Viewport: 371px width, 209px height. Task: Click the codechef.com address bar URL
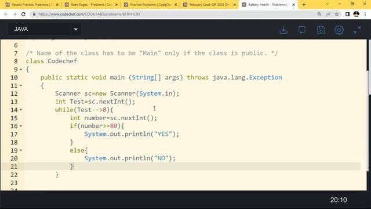89,14
